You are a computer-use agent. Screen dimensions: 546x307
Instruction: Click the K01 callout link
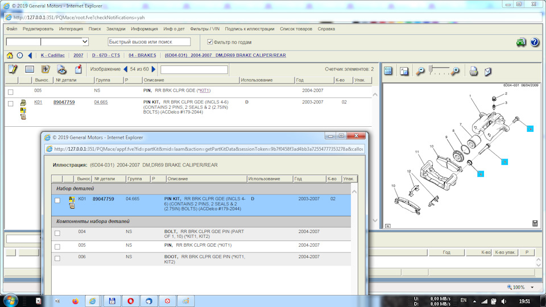point(38,102)
